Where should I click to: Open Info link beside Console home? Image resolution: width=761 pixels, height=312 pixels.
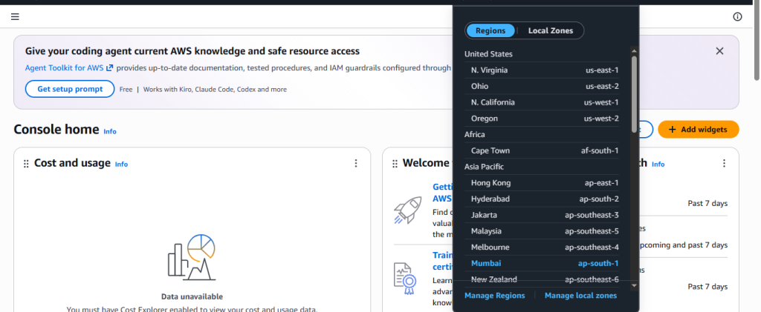tap(110, 131)
